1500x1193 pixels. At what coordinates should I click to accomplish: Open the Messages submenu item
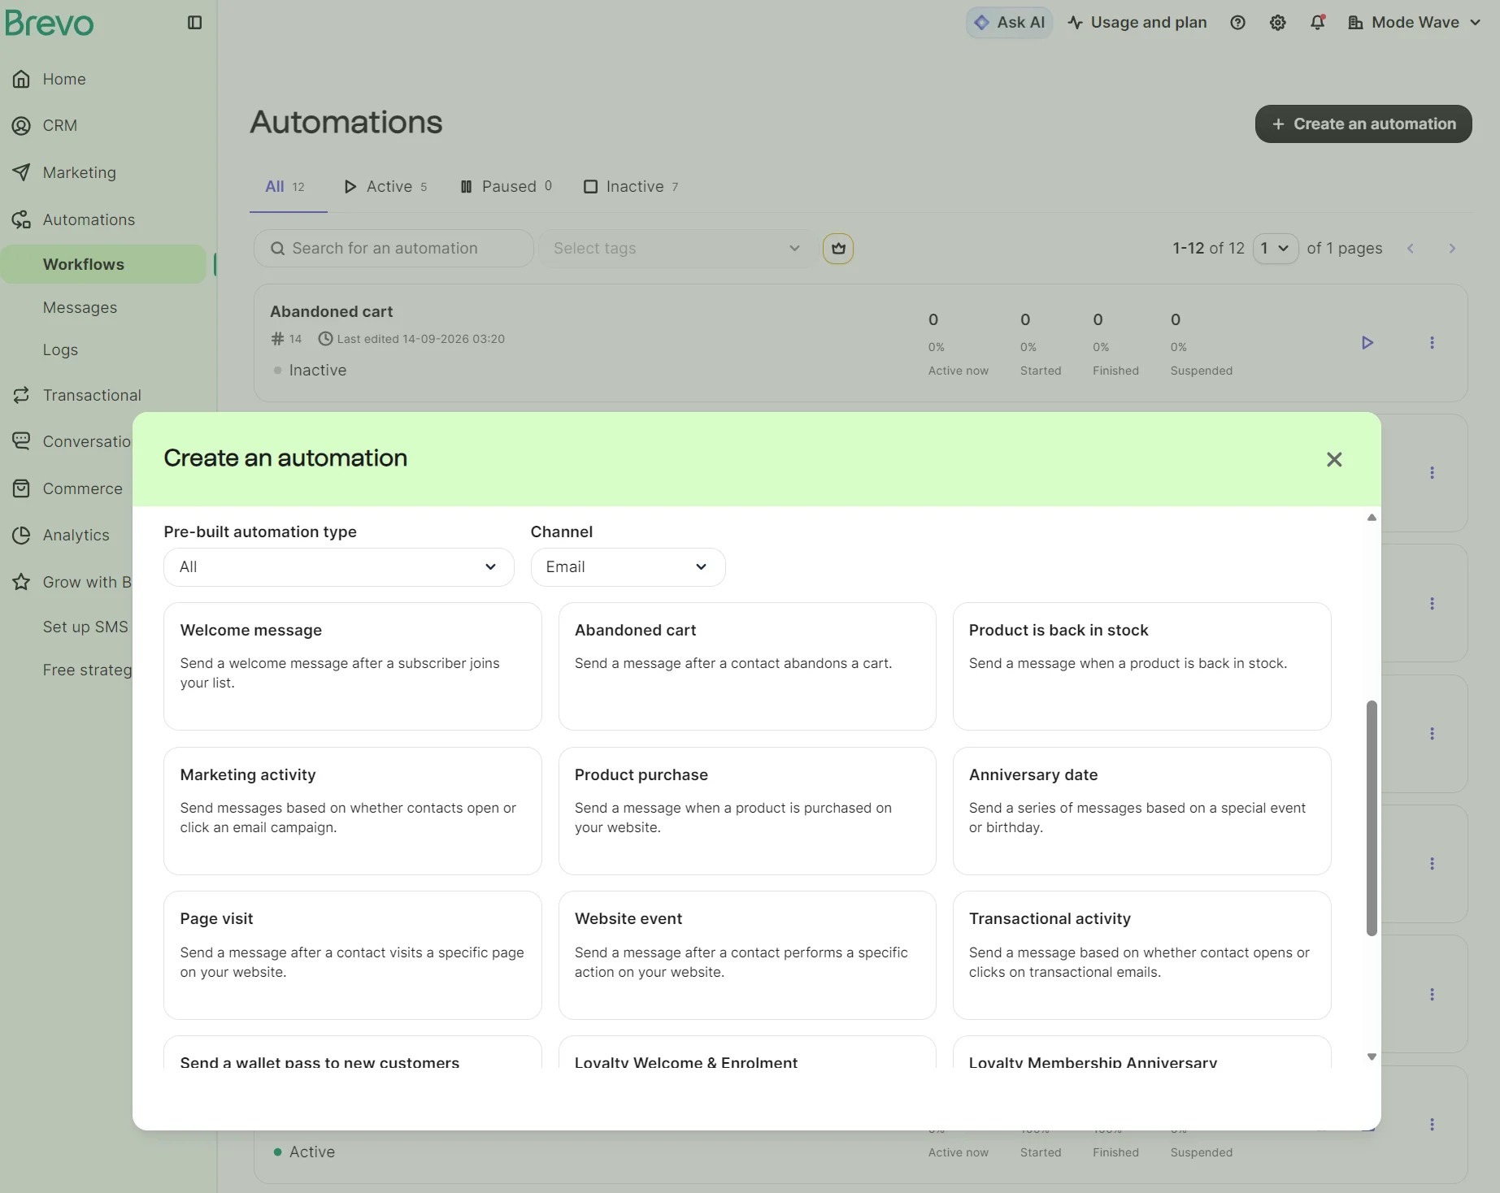[x=80, y=307]
